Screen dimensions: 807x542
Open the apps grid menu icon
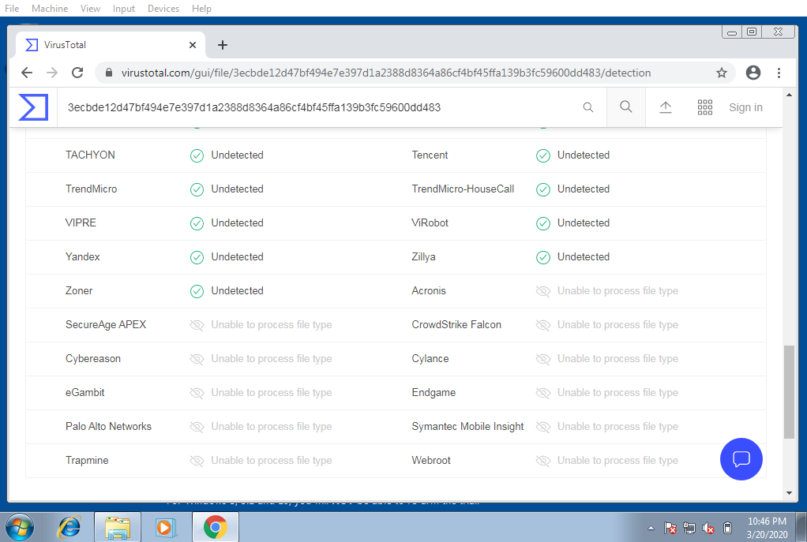[704, 107]
